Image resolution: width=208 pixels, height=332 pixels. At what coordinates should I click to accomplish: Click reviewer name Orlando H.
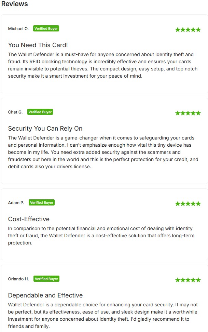[18, 279]
